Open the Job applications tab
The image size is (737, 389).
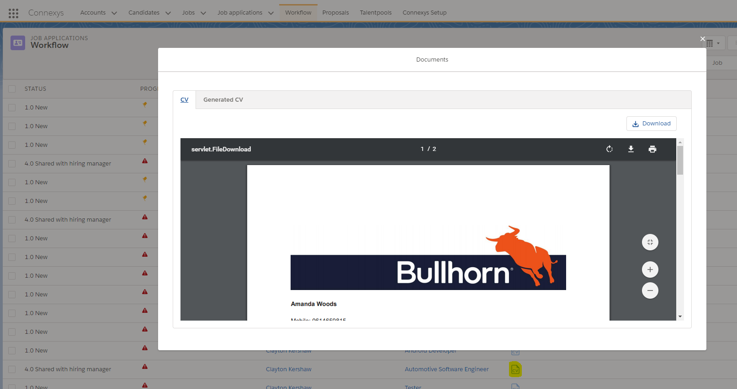coord(240,13)
